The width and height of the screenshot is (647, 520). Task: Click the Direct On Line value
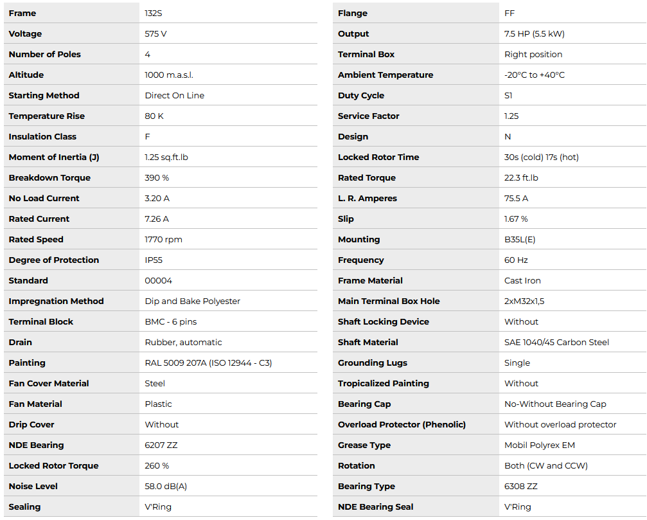(x=174, y=96)
